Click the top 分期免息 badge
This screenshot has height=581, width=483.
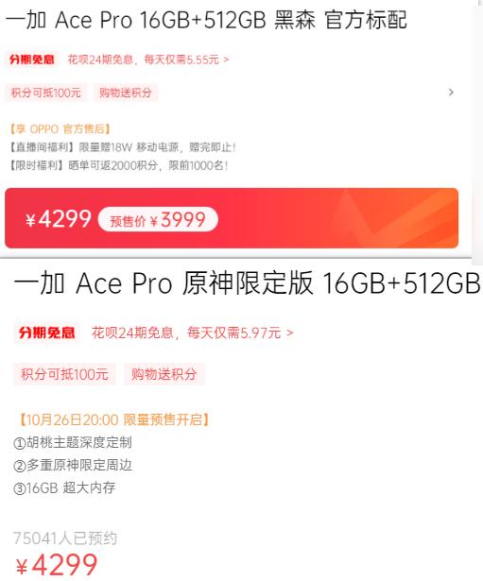pyautogui.click(x=32, y=60)
